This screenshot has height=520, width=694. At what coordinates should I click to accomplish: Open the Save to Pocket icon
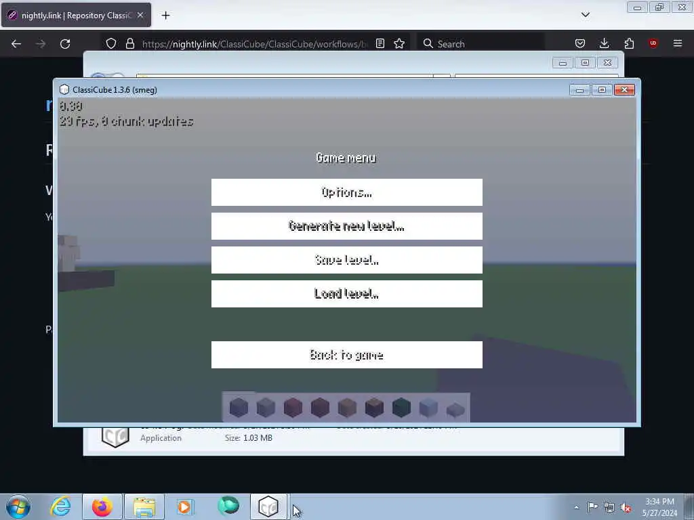(580, 43)
